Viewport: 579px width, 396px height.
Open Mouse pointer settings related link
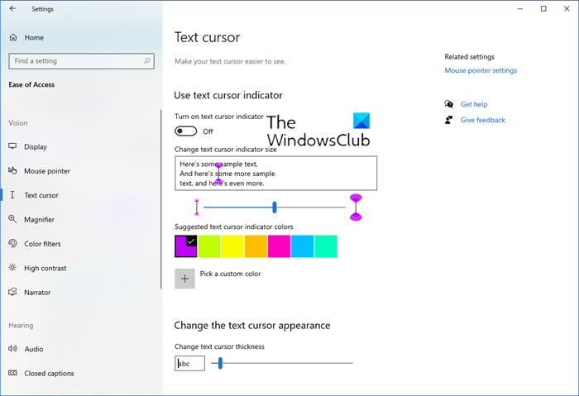click(x=481, y=70)
